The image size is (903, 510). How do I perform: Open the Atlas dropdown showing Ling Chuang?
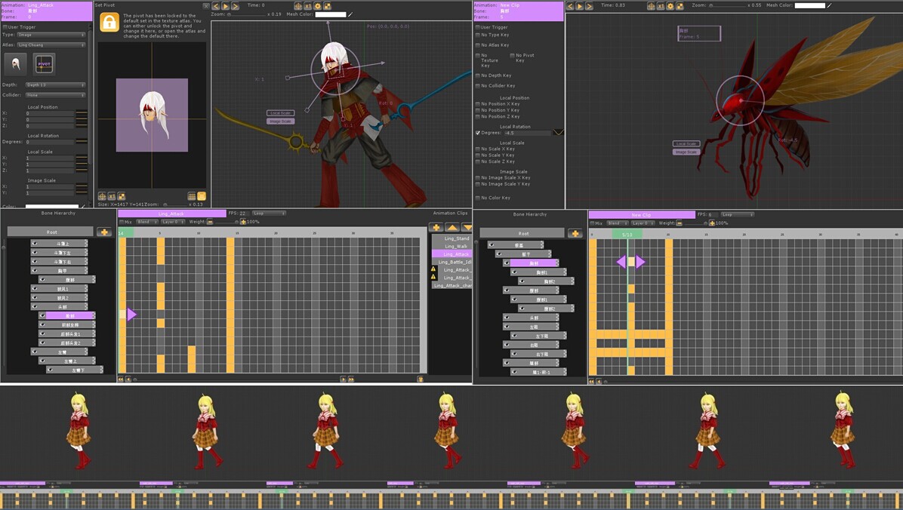(x=51, y=45)
